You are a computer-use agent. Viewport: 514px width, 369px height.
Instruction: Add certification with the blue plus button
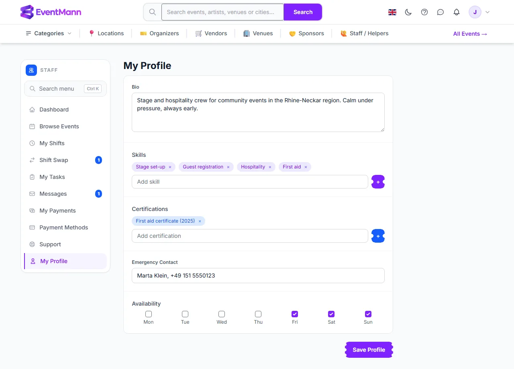(378, 236)
